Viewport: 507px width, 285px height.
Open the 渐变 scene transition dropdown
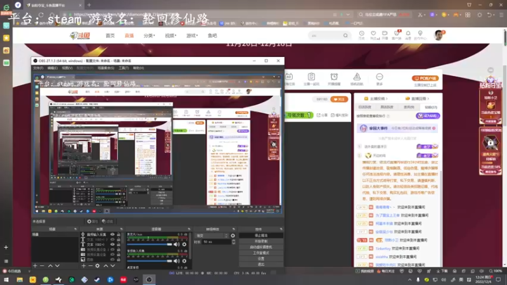pos(212,236)
